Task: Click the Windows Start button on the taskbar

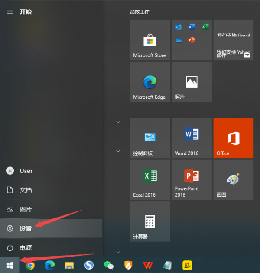Action: pos(10,265)
